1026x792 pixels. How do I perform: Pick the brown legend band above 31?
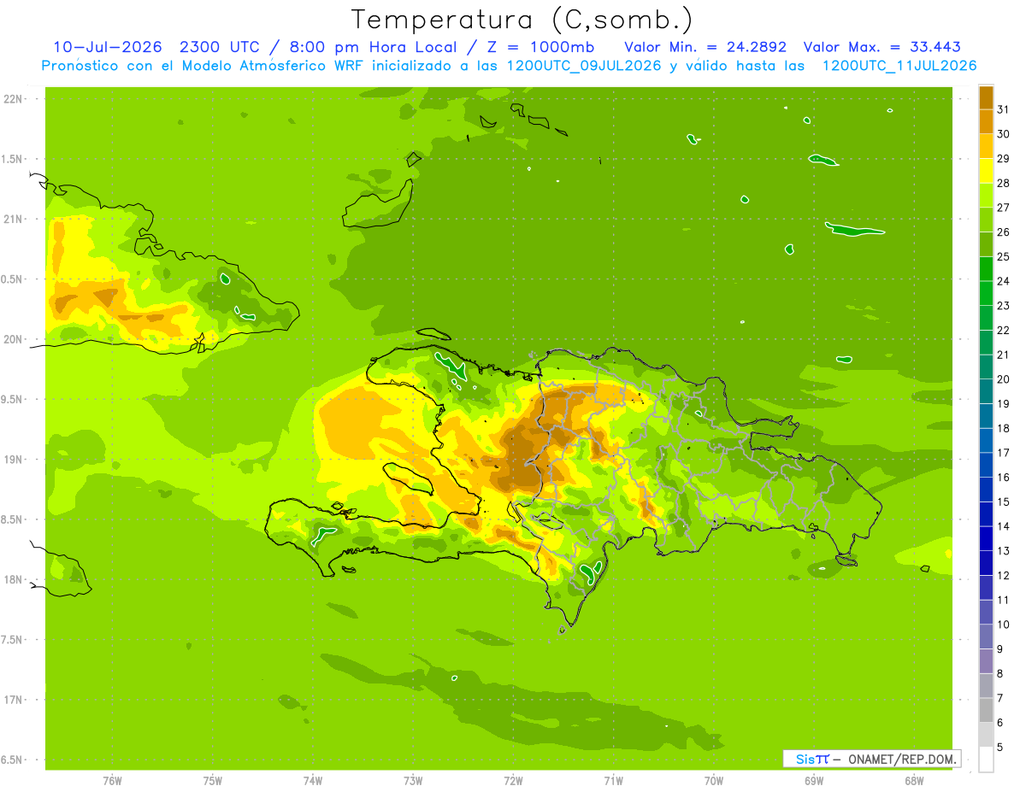click(986, 97)
